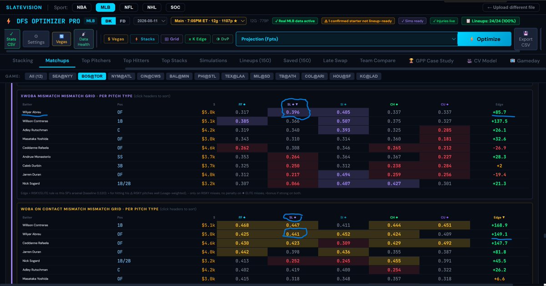This screenshot has width=546, height=286.
Task: Filter games to All (12)
Action: coord(35,76)
